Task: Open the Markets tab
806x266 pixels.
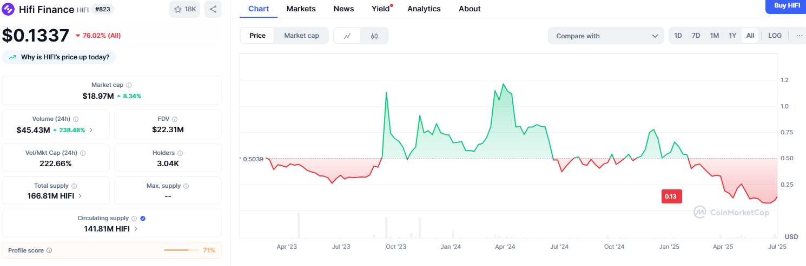Action: click(x=301, y=9)
